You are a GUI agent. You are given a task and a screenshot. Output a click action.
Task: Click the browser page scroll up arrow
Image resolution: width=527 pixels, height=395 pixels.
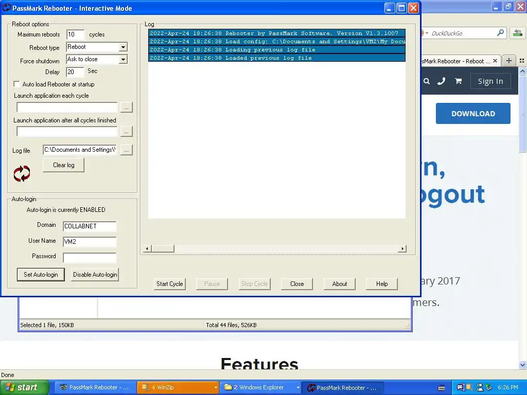pyautogui.click(x=522, y=71)
